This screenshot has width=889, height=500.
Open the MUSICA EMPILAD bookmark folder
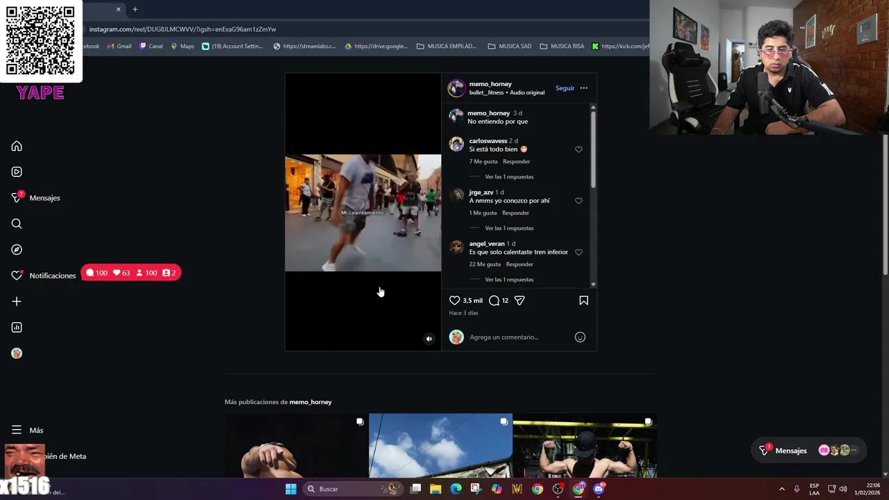(x=447, y=47)
